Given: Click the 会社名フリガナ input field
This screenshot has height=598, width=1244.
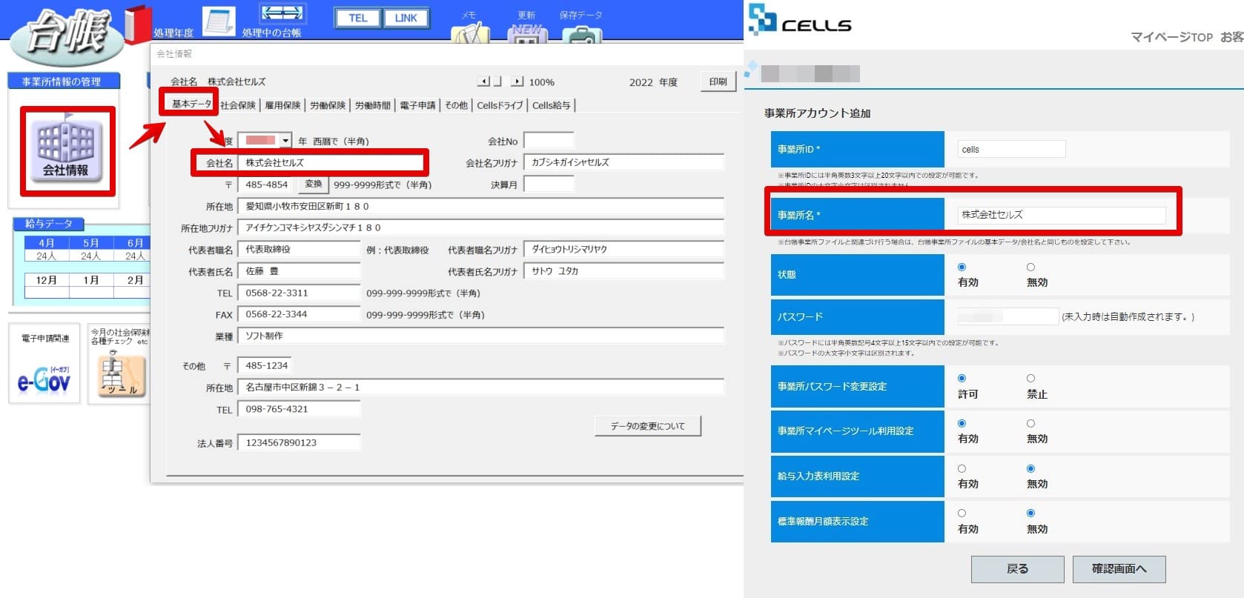Looking at the screenshot, I should pos(623,162).
